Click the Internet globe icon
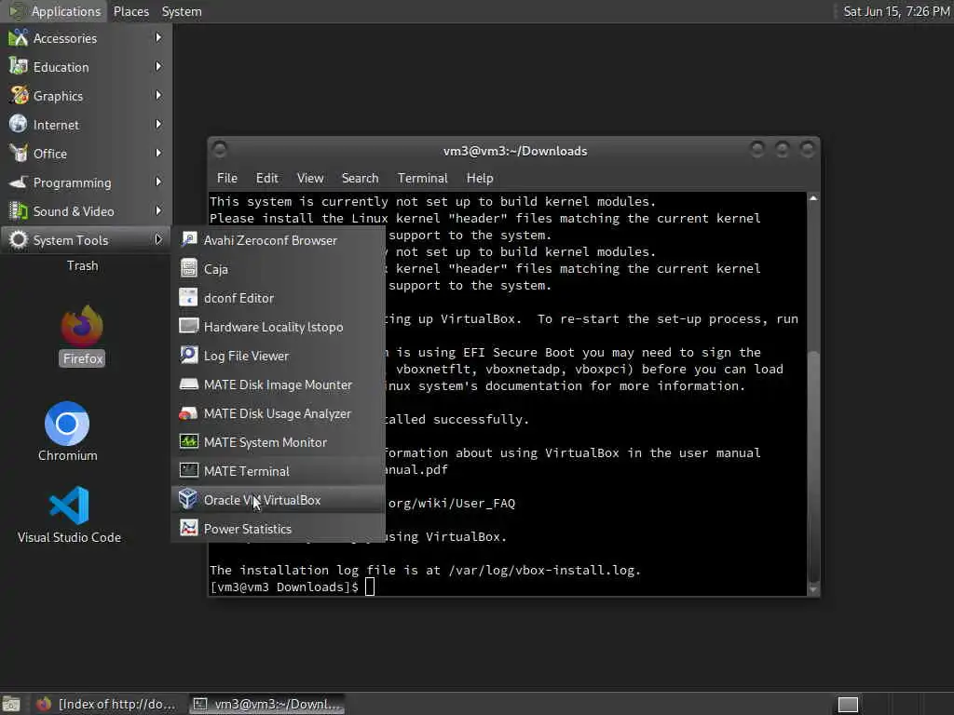The image size is (954, 715). 19,125
